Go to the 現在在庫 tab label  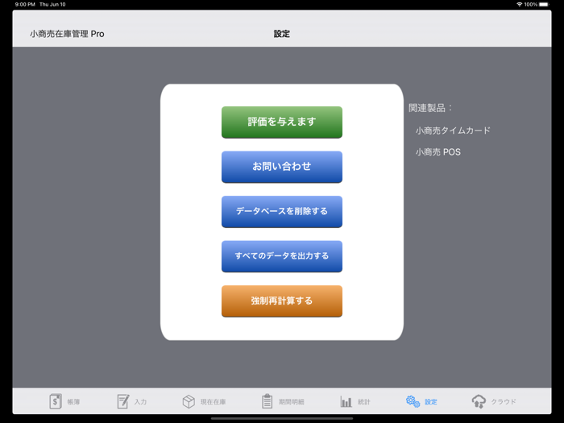[x=213, y=402]
